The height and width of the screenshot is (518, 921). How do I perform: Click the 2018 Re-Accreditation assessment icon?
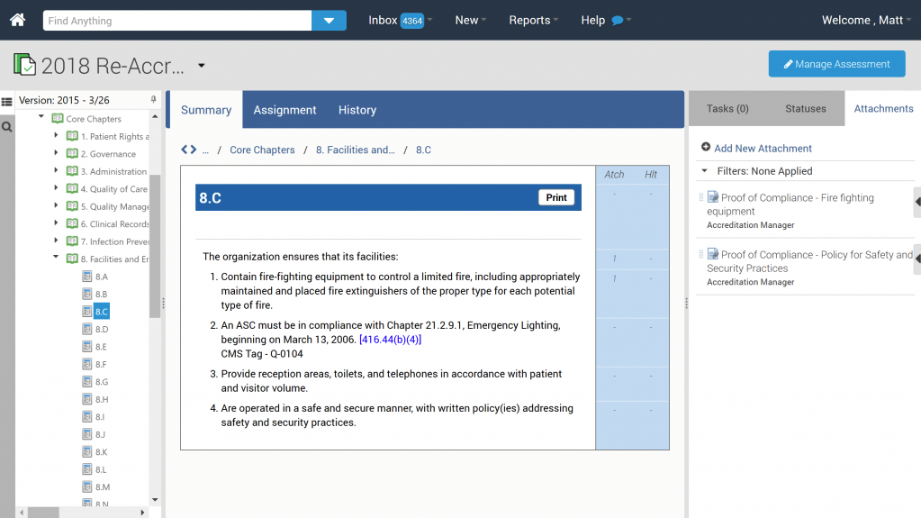(25, 65)
